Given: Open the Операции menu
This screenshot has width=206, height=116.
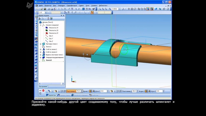Looking at the screenshot, I should pos(62,6).
